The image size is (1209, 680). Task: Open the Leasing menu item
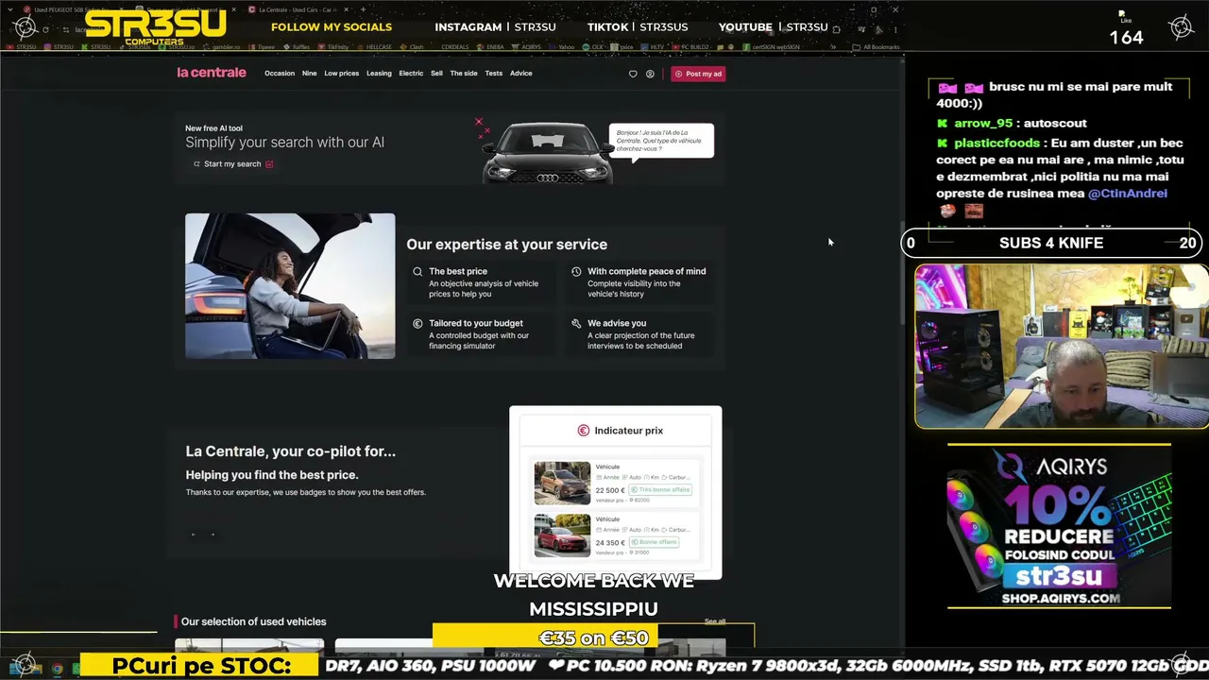pyautogui.click(x=379, y=74)
